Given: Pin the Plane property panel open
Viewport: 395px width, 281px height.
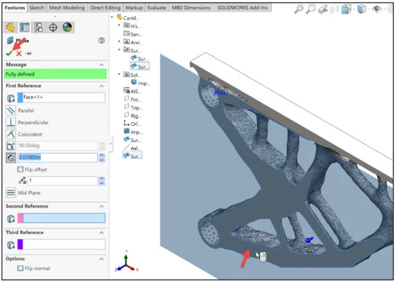Looking at the screenshot, I should point(29,53).
